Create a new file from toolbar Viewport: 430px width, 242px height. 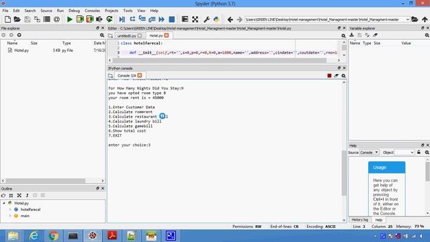tap(7, 19)
